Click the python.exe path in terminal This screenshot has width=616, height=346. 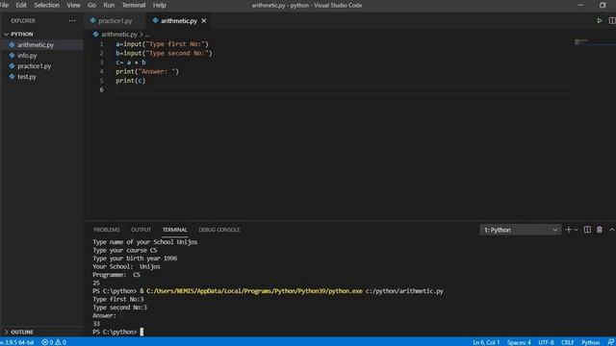pyautogui.click(x=254, y=291)
